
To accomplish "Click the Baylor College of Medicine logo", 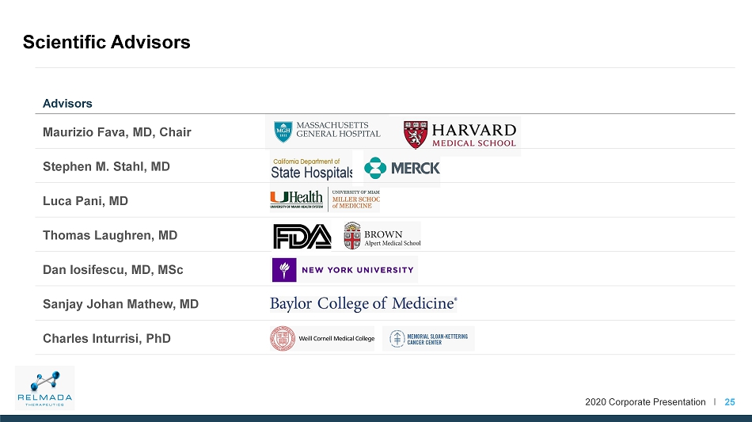I will click(363, 303).
